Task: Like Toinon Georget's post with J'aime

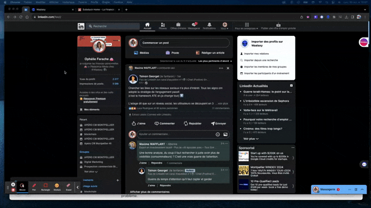Action: 139,123
